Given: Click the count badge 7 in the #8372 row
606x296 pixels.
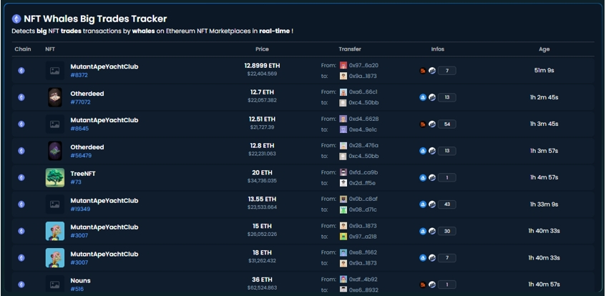Looking at the screenshot, I should click(446, 71).
